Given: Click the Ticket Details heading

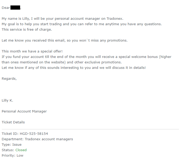Looking at the screenshot, I should (13, 122).
